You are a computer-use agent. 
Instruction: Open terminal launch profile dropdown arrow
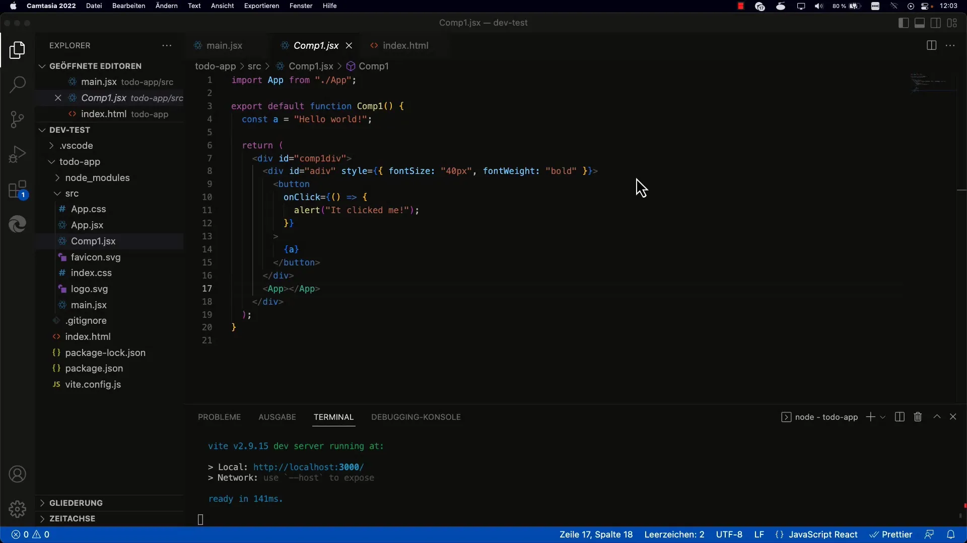coord(883,417)
